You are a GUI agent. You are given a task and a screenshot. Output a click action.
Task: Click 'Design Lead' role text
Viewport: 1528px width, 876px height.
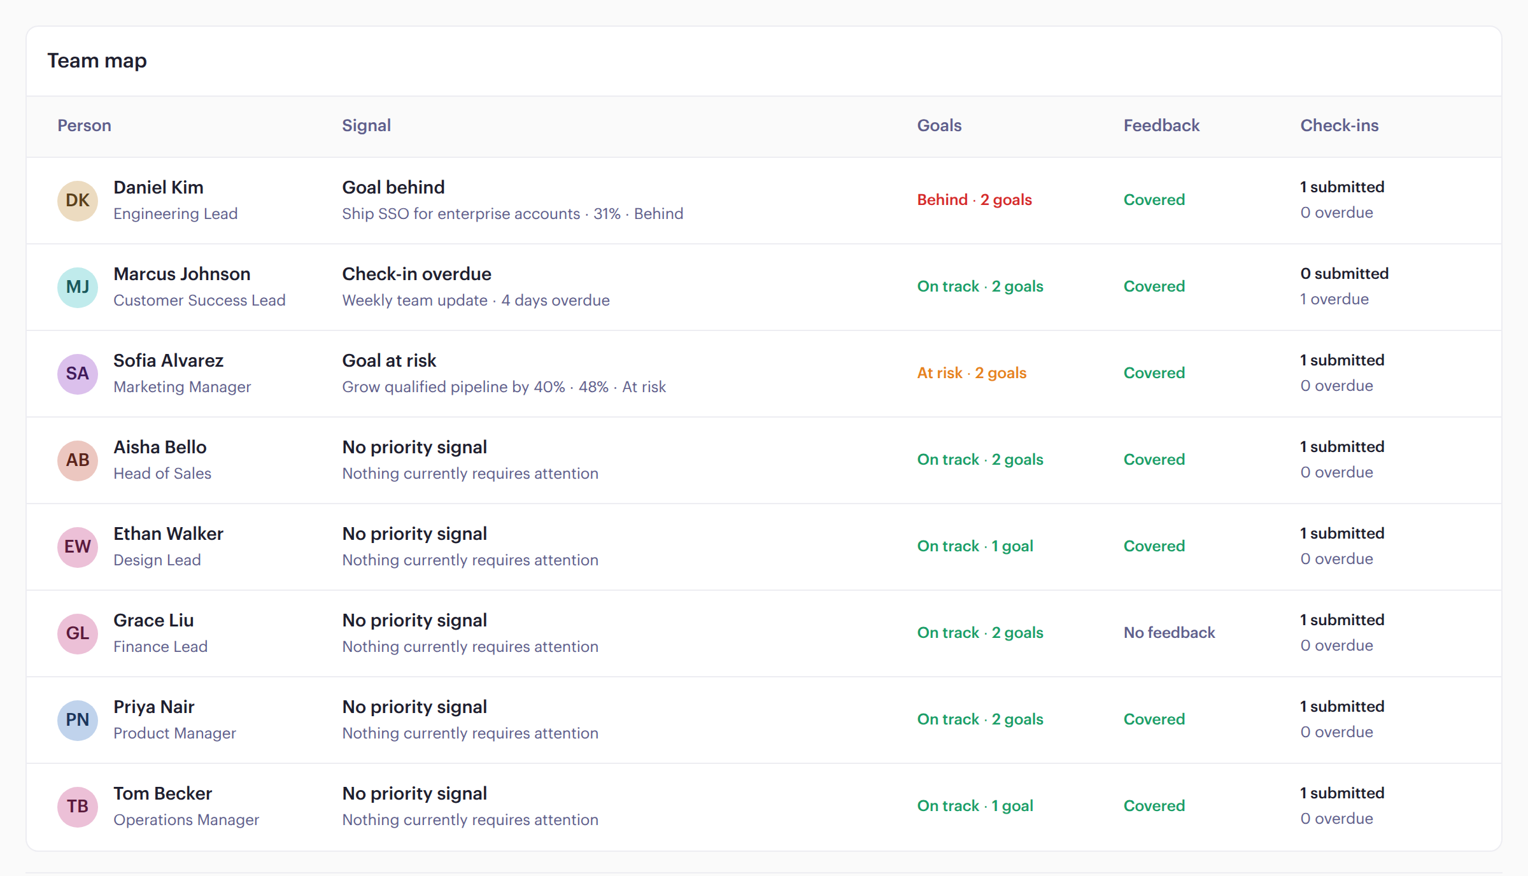click(157, 560)
